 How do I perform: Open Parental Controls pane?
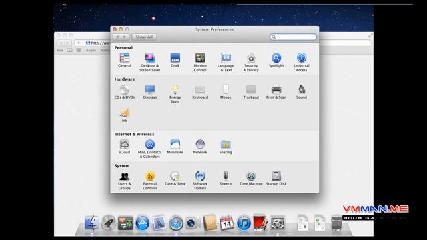tap(149, 181)
